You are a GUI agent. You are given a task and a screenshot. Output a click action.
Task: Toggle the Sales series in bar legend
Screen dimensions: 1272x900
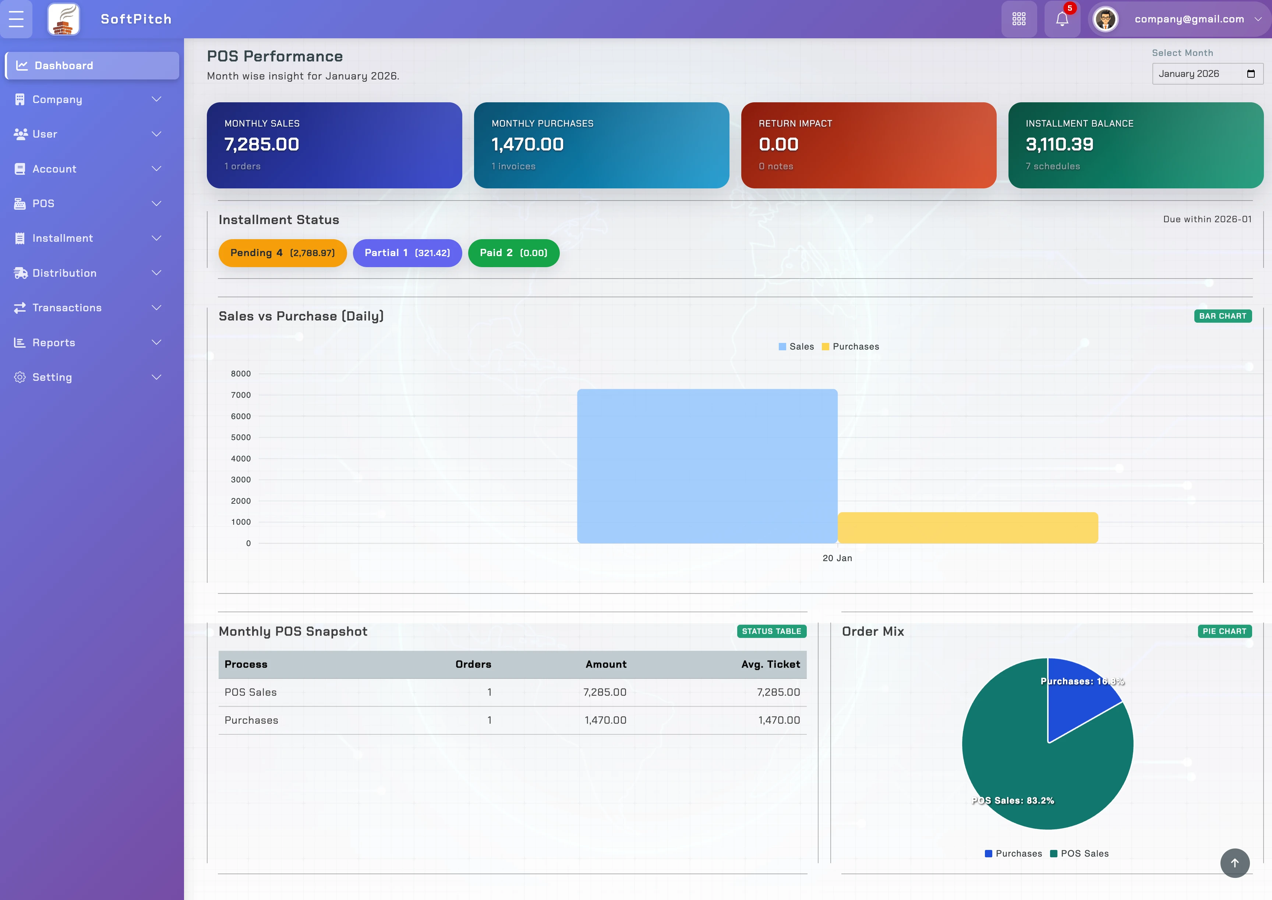click(x=796, y=346)
